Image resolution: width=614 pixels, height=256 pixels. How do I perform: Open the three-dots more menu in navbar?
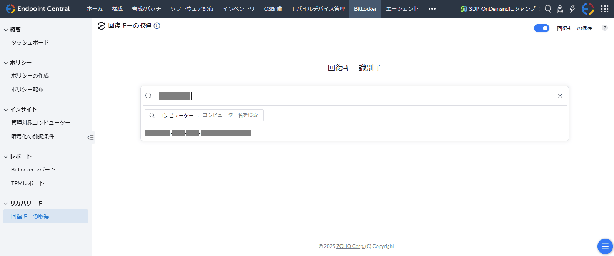(432, 9)
